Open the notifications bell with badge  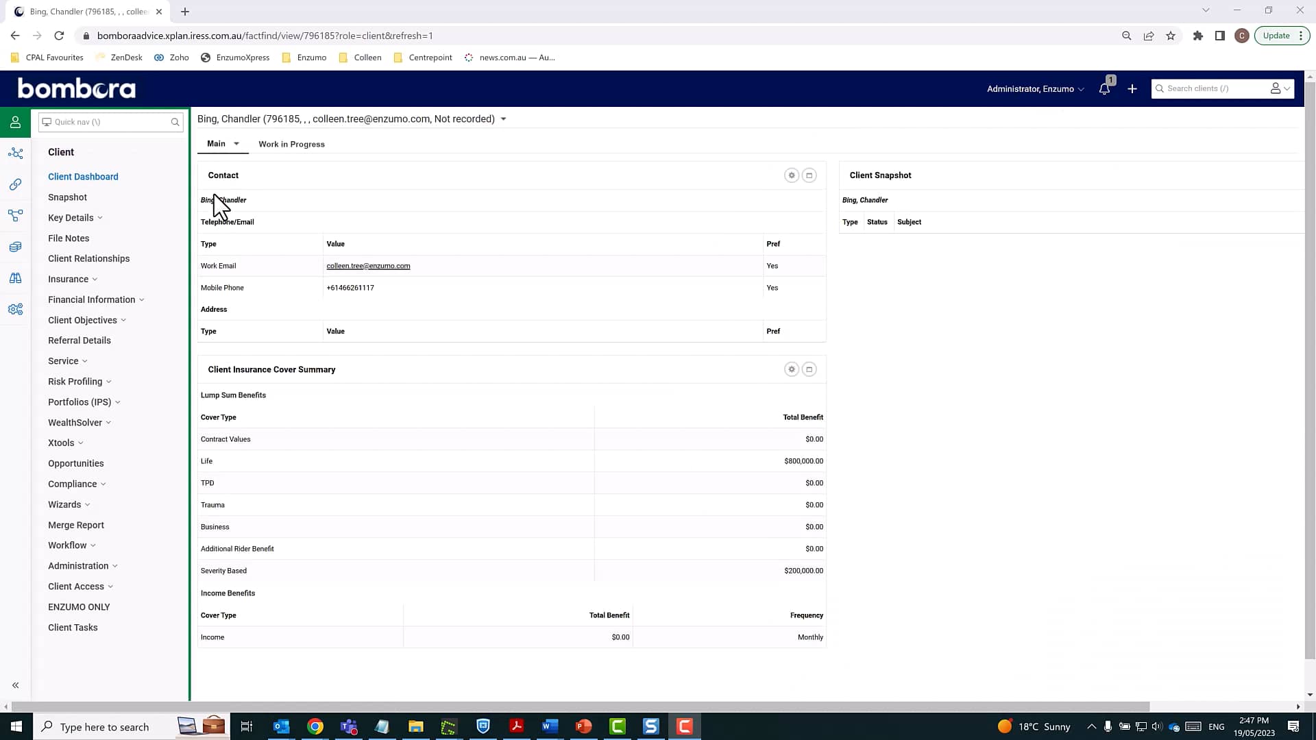click(x=1104, y=88)
